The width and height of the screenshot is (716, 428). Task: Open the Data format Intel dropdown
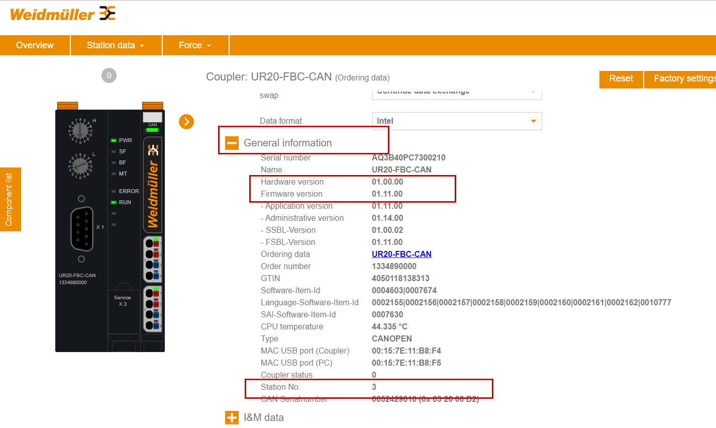[457, 121]
